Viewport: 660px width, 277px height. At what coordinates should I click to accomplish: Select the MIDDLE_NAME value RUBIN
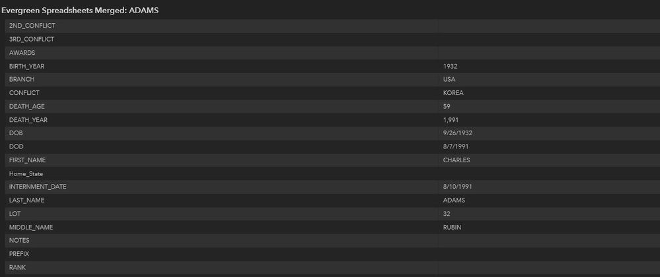[x=453, y=227]
